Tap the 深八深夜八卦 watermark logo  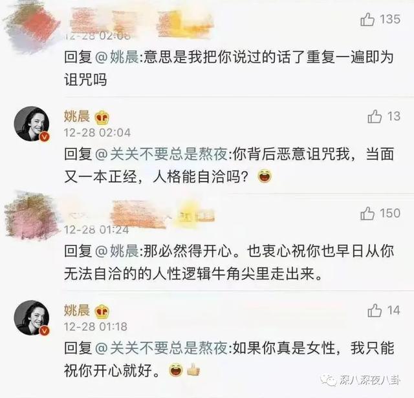click(361, 381)
